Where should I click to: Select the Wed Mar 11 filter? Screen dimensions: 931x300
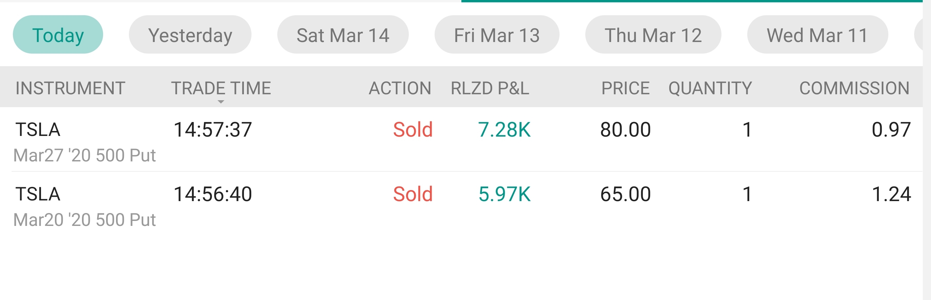(817, 35)
